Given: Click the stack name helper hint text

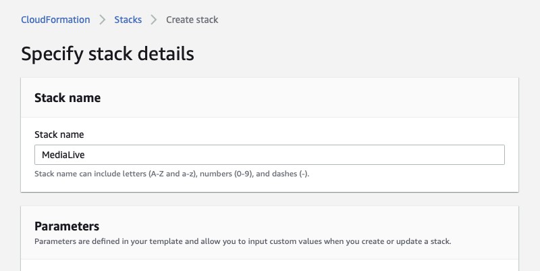Looking at the screenshot, I should point(172,174).
